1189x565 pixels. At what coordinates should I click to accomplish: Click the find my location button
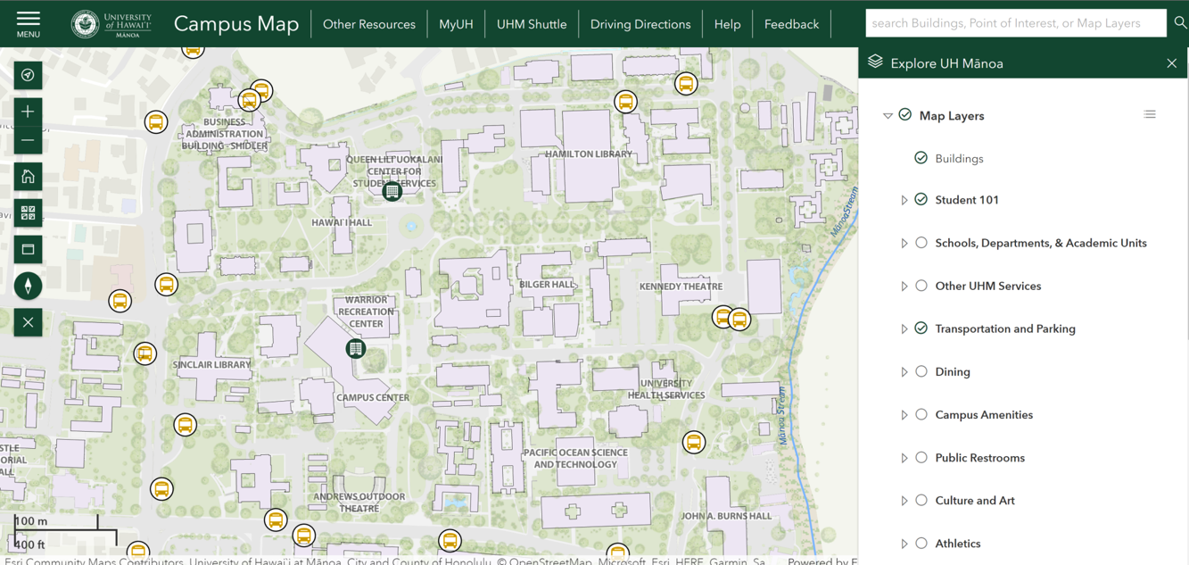click(28, 75)
